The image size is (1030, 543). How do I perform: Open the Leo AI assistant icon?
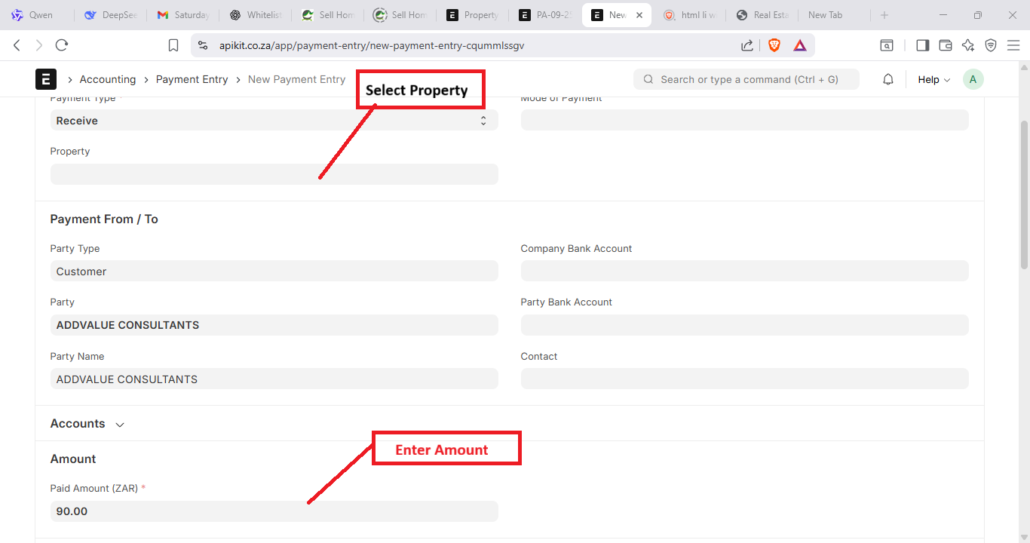tap(968, 45)
